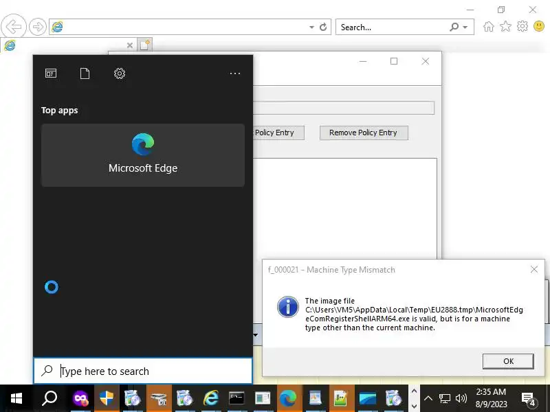Open Command Prompt from the taskbar
550x412 pixels.
(x=236, y=398)
